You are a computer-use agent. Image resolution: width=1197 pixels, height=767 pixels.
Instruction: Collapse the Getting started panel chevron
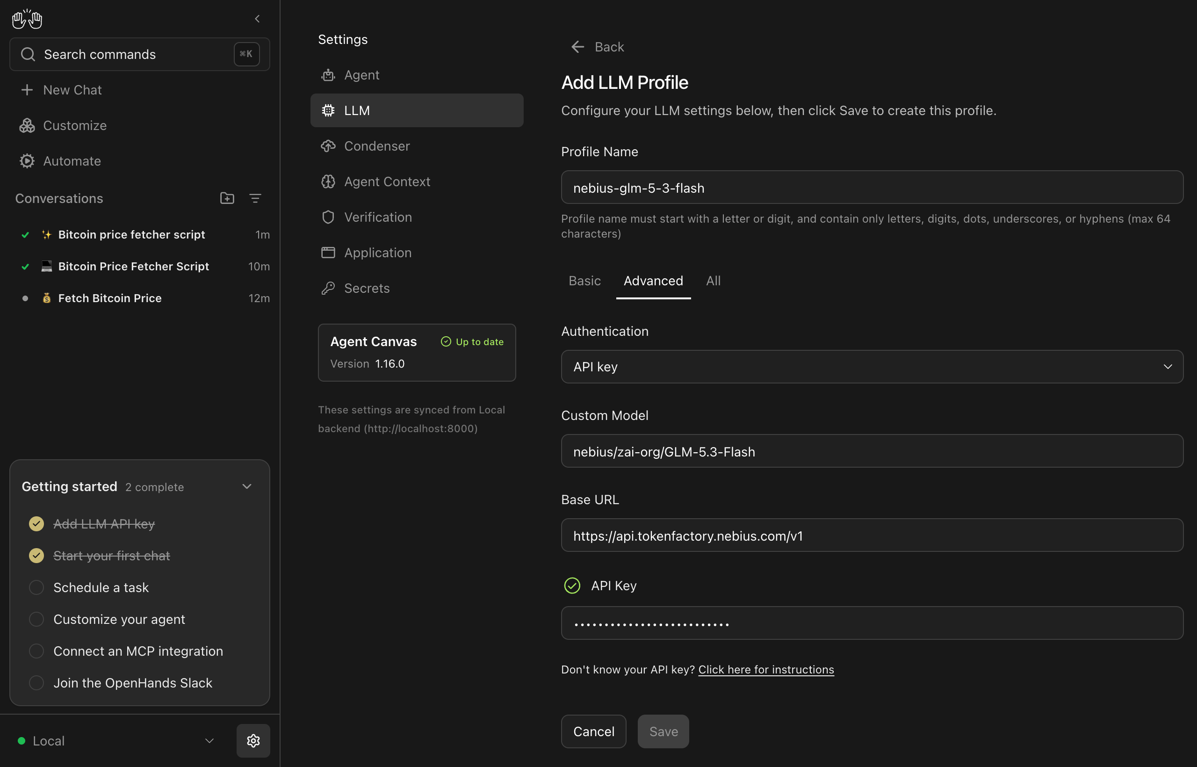(247, 486)
